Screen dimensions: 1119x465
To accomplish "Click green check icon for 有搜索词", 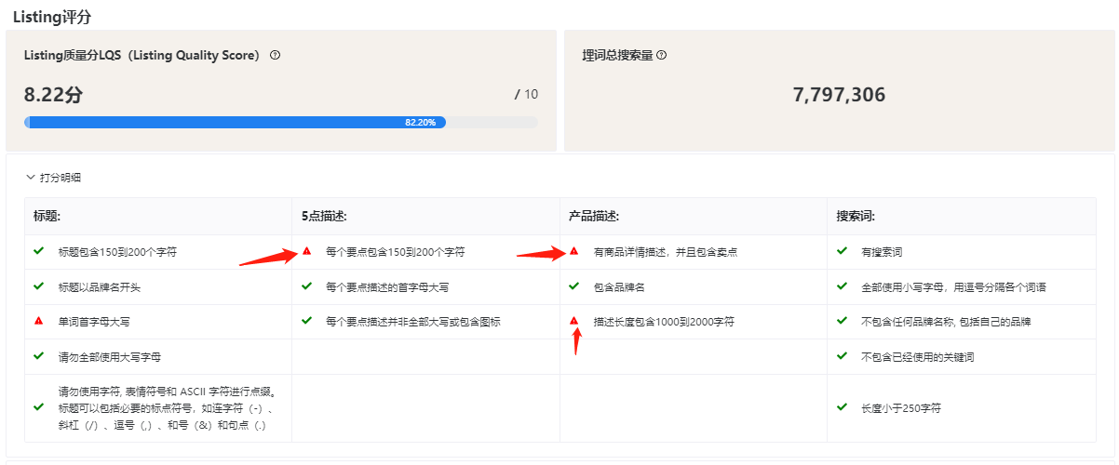I will coord(842,251).
